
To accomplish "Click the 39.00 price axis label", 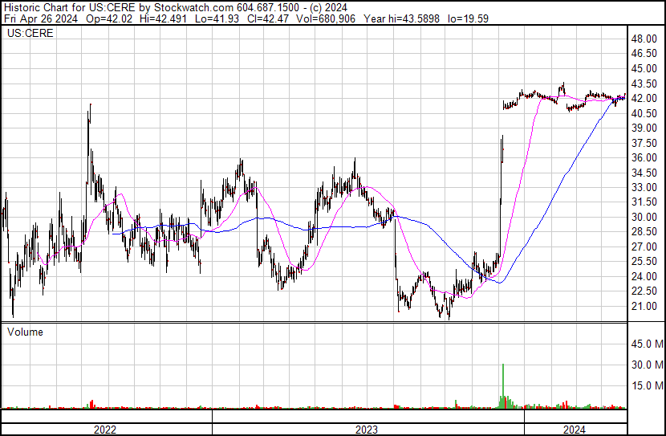I will tap(644, 128).
